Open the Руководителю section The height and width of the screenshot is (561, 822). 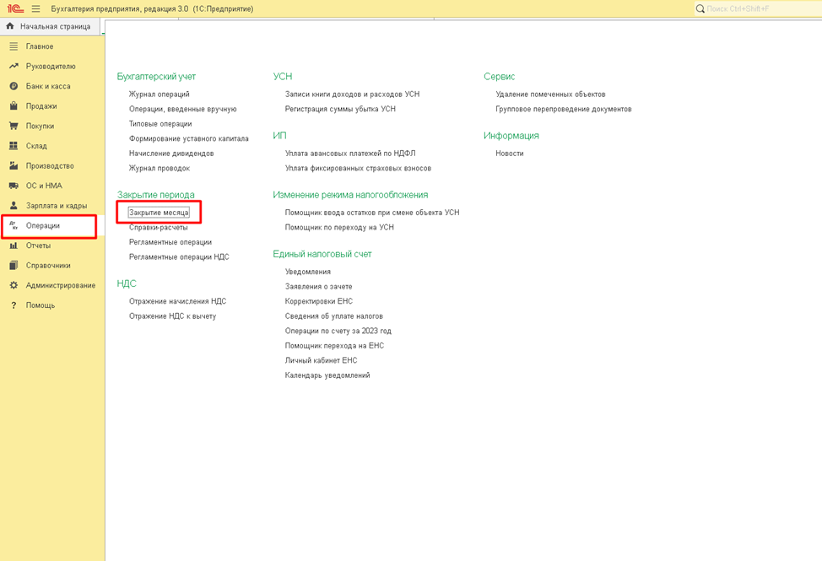point(51,67)
